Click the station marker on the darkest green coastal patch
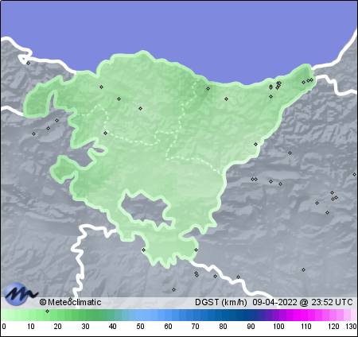The width and height of the screenshot is (358, 337). (x=208, y=88)
